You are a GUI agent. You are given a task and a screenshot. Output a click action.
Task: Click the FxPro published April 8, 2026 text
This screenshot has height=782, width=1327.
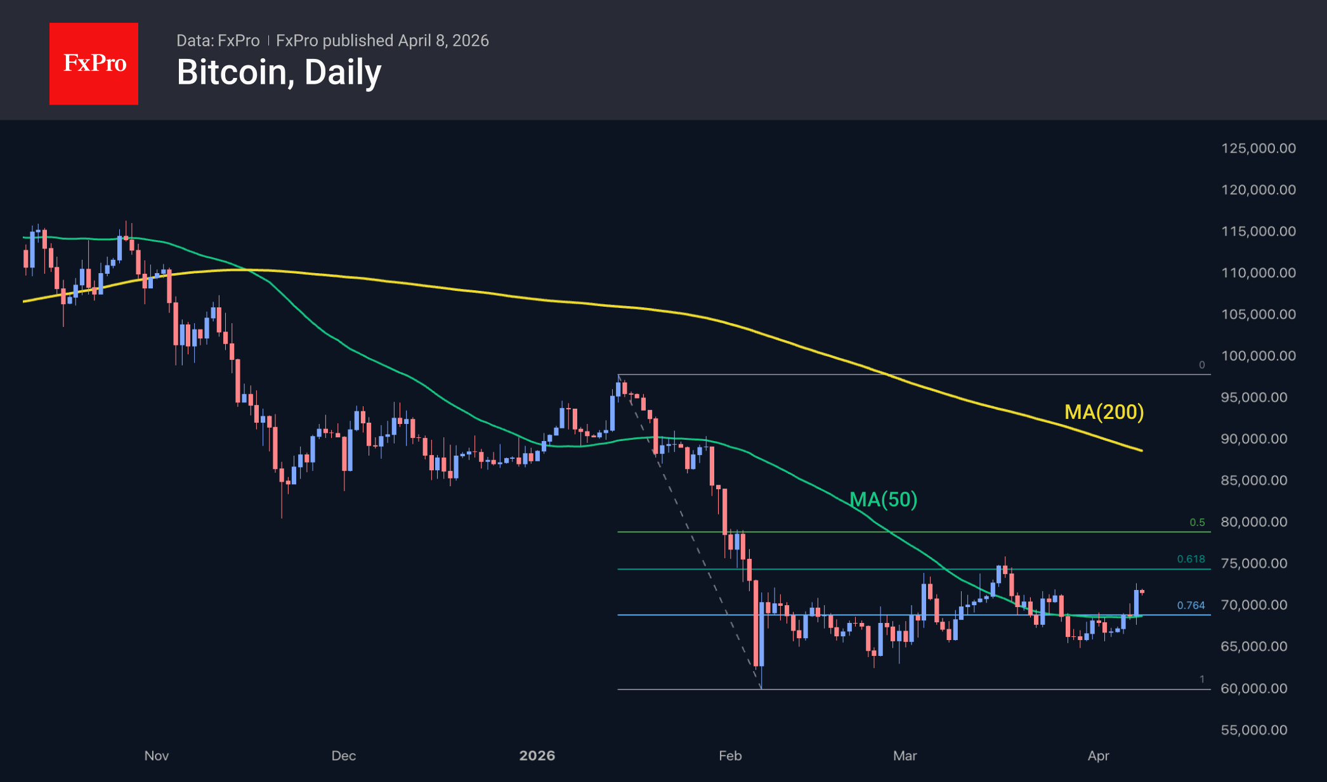tap(382, 41)
